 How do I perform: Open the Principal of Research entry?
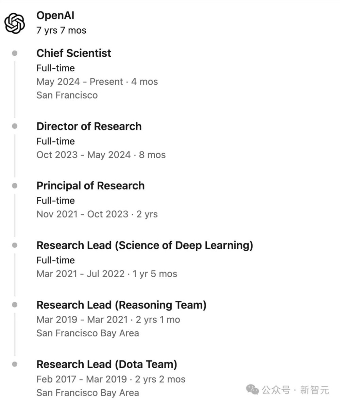point(90,186)
